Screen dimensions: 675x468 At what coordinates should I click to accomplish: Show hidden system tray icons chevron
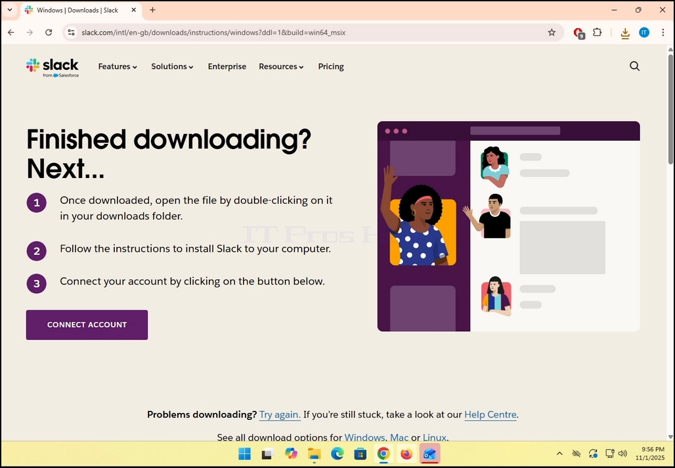[559, 454]
